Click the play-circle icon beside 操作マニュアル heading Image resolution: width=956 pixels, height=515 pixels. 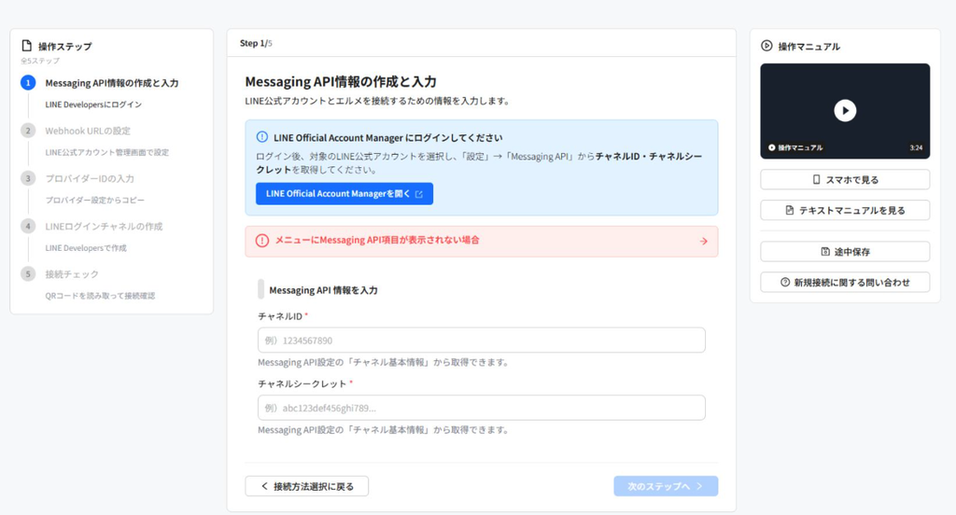tap(766, 46)
